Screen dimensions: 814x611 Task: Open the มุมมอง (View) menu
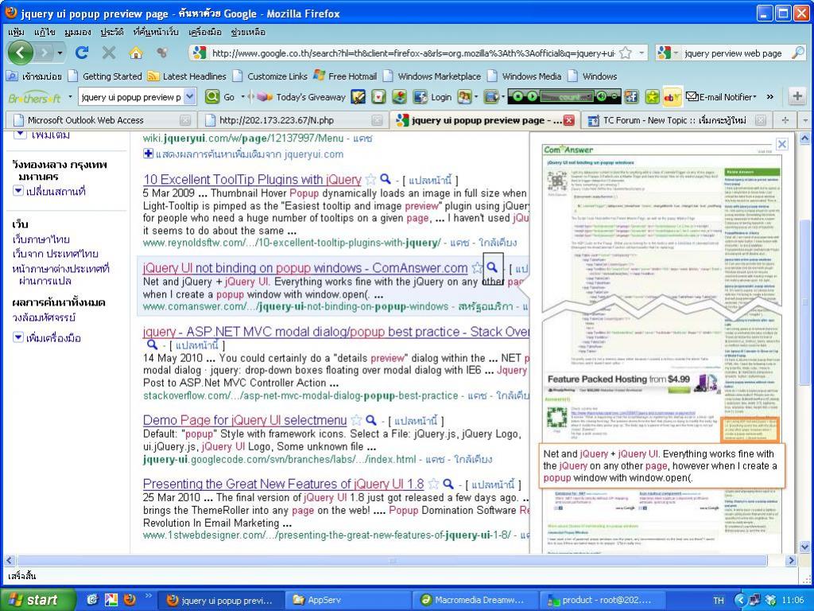[78, 32]
